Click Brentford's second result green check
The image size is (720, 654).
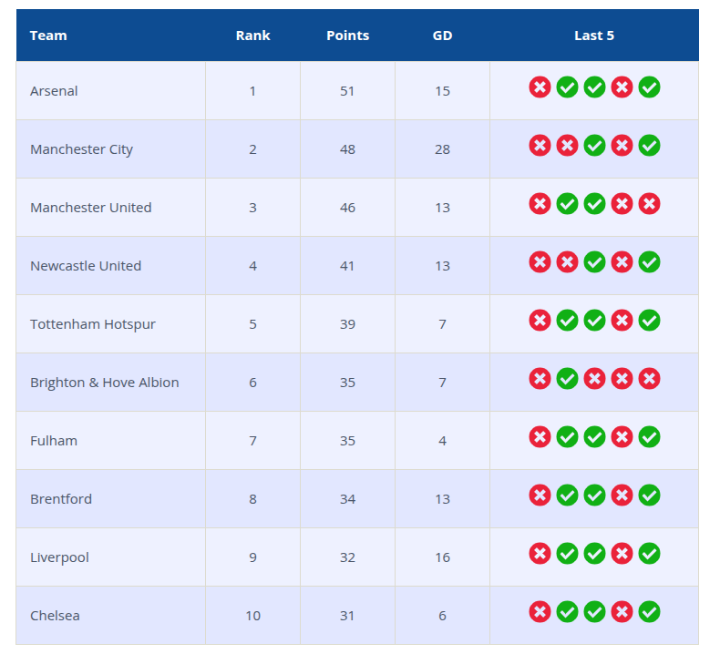pos(567,496)
